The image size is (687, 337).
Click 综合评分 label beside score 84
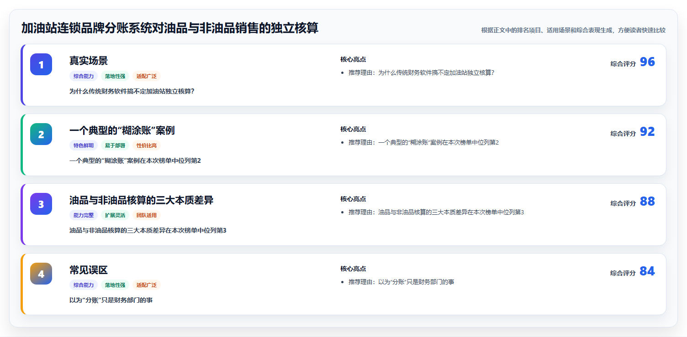[623, 273]
